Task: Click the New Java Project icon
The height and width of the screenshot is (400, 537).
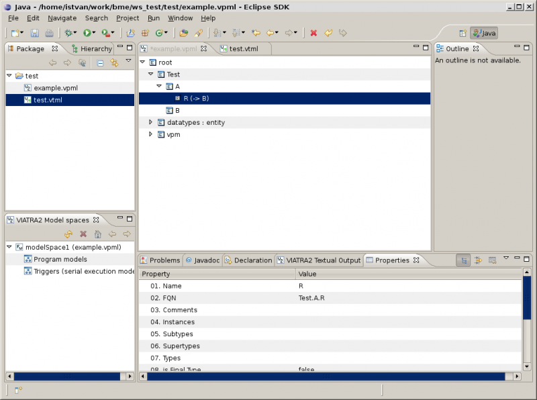Action: point(130,33)
